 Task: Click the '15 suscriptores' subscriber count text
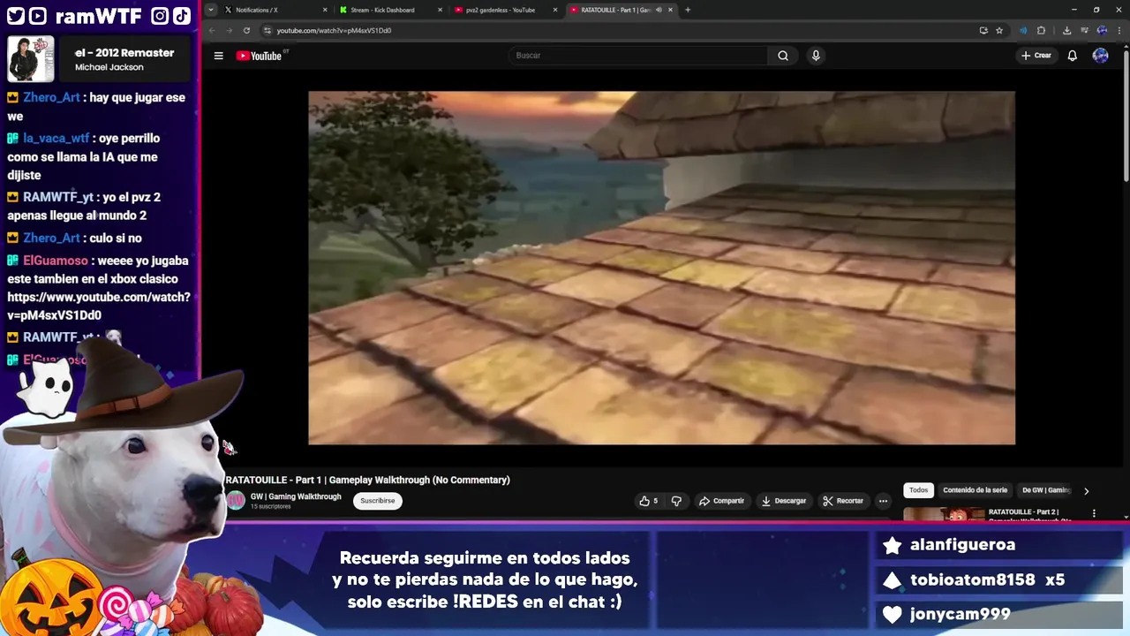pyautogui.click(x=270, y=506)
